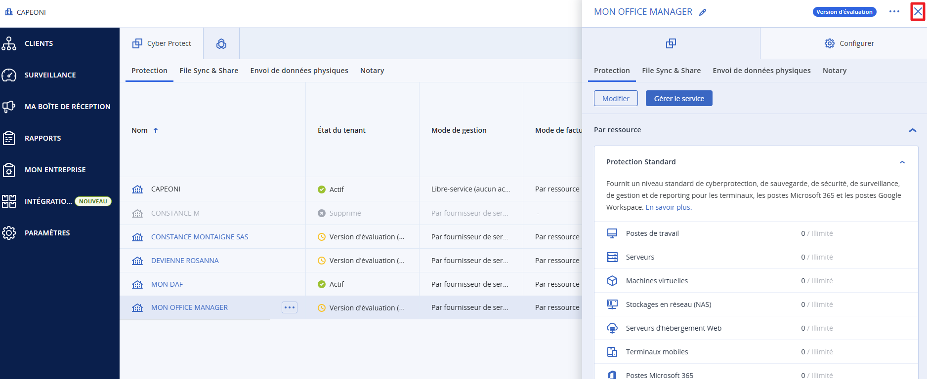927x379 pixels.
Task: Open the DEVIENNE ROSANNA tenant link
Action: tap(185, 261)
